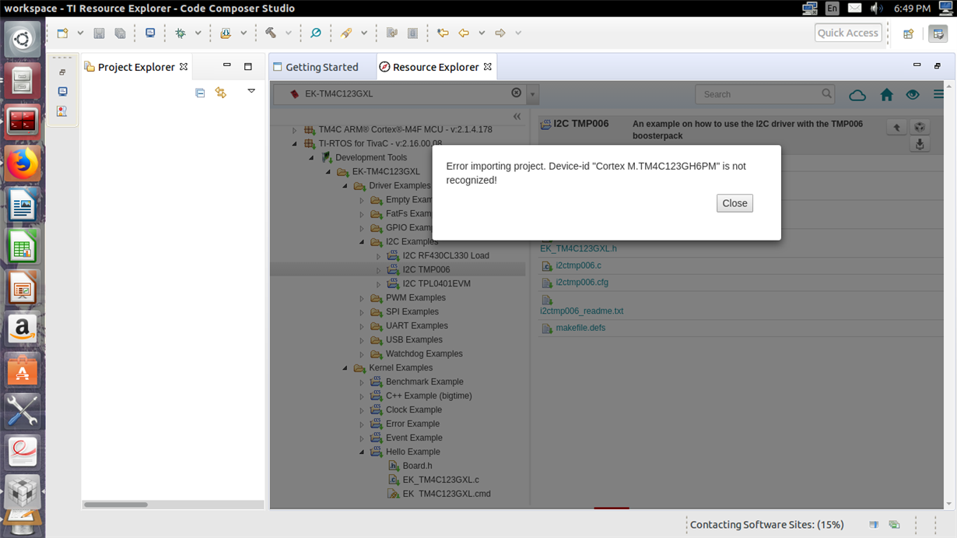Click Contacting Software Sites progress status
The height and width of the screenshot is (538, 957).
tap(766, 525)
